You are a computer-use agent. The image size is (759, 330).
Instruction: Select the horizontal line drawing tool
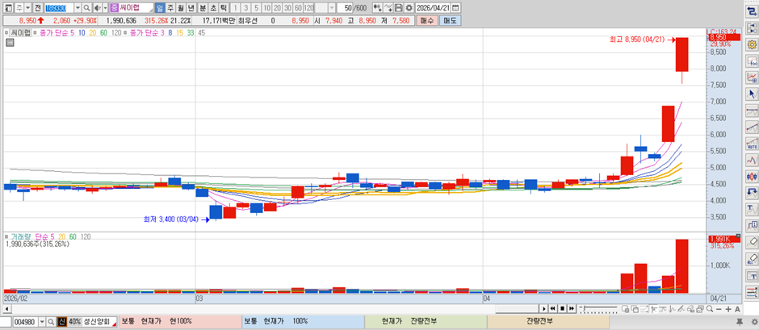(x=752, y=111)
